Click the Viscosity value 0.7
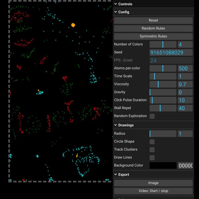The height and width of the screenshot is (199, 199). (x=185, y=84)
